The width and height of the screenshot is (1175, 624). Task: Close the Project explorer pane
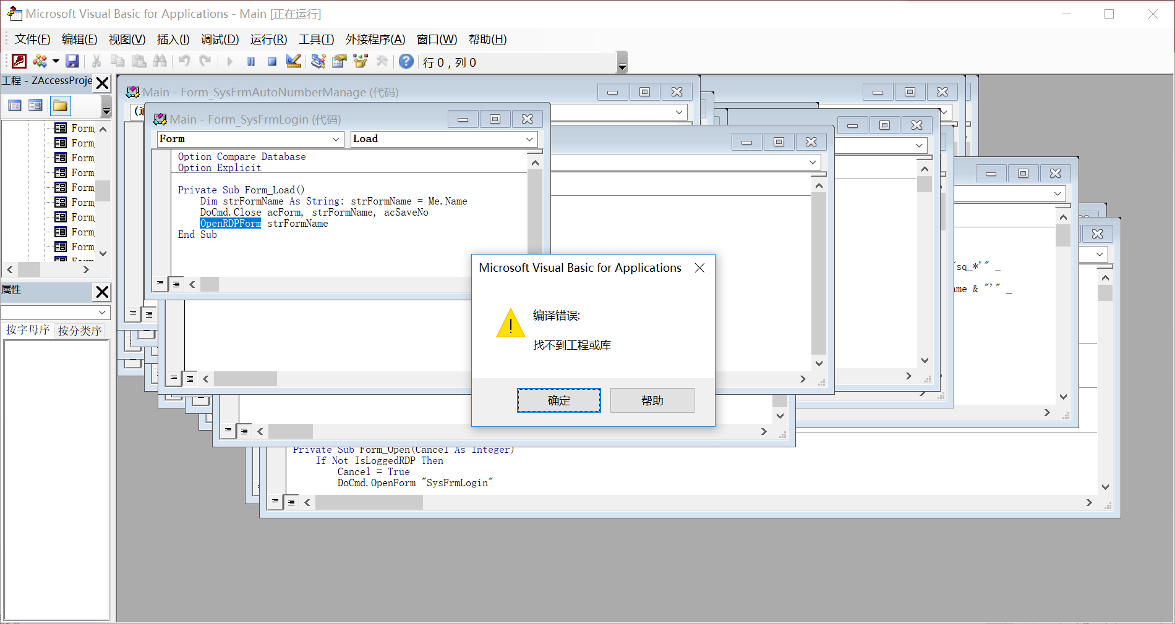pyautogui.click(x=103, y=83)
